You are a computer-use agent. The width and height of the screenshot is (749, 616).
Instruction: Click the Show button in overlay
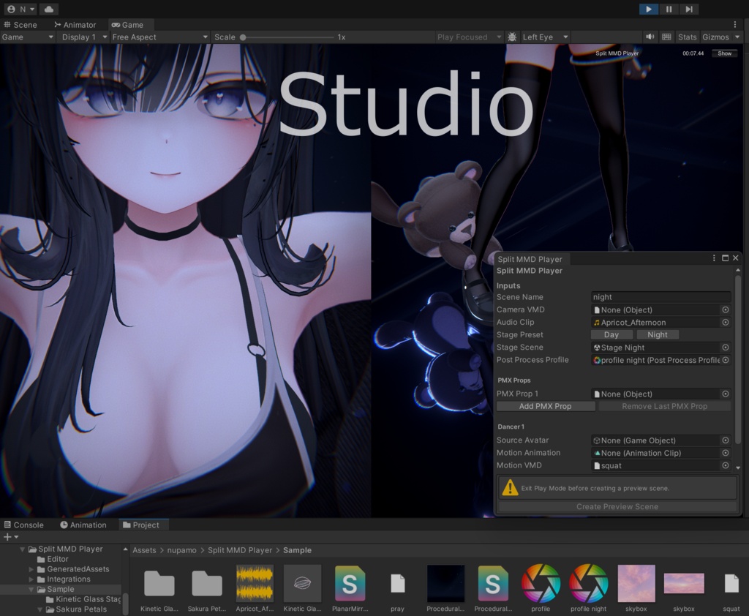point(724,53)
